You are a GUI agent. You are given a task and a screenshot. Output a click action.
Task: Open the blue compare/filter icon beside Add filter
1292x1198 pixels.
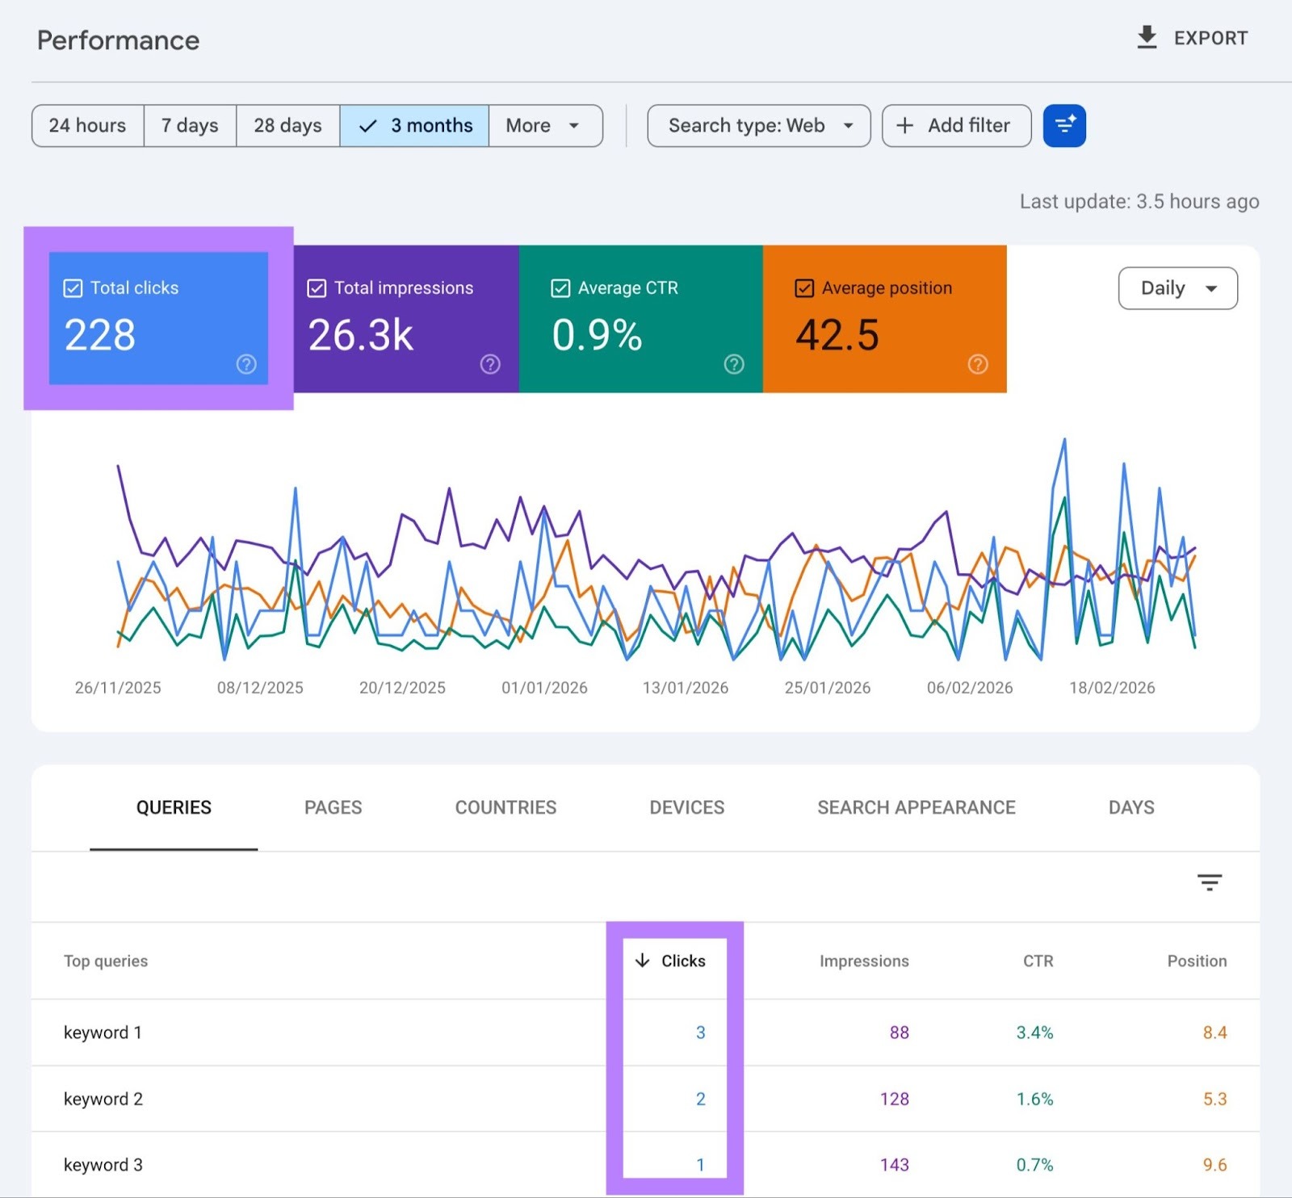click(1064, 125)
